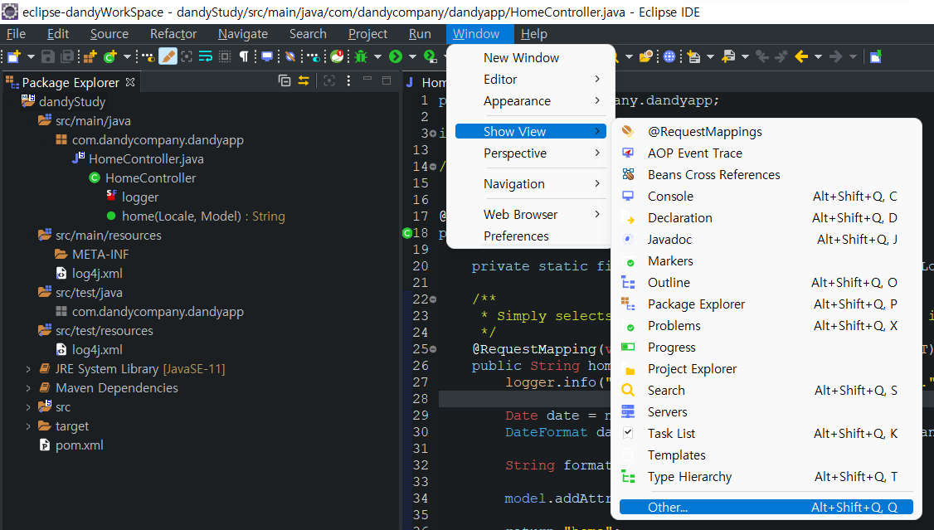Expand the target folder node
This screenshot has height=530, width=934.
coord(28,426)
